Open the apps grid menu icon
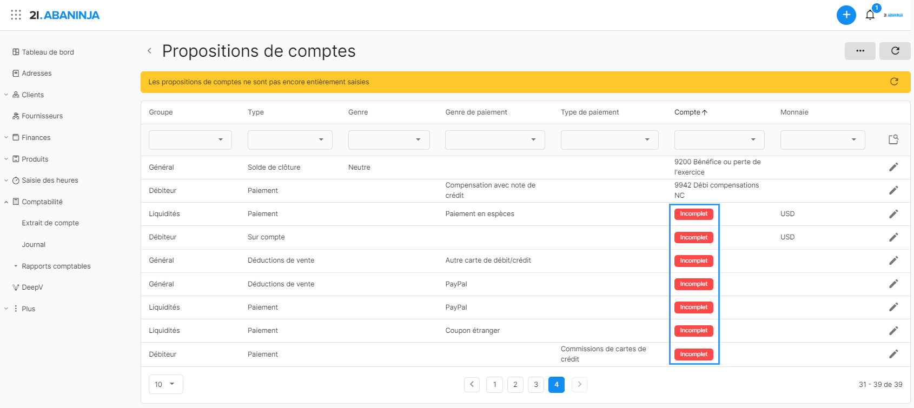The image size is (914, 408). click(16, 15)
